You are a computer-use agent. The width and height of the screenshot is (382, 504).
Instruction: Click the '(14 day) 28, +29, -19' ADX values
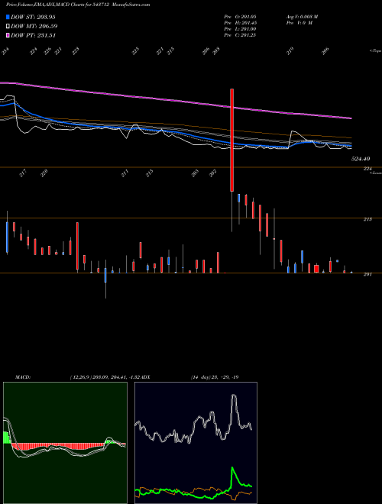(x=215, y=377)
